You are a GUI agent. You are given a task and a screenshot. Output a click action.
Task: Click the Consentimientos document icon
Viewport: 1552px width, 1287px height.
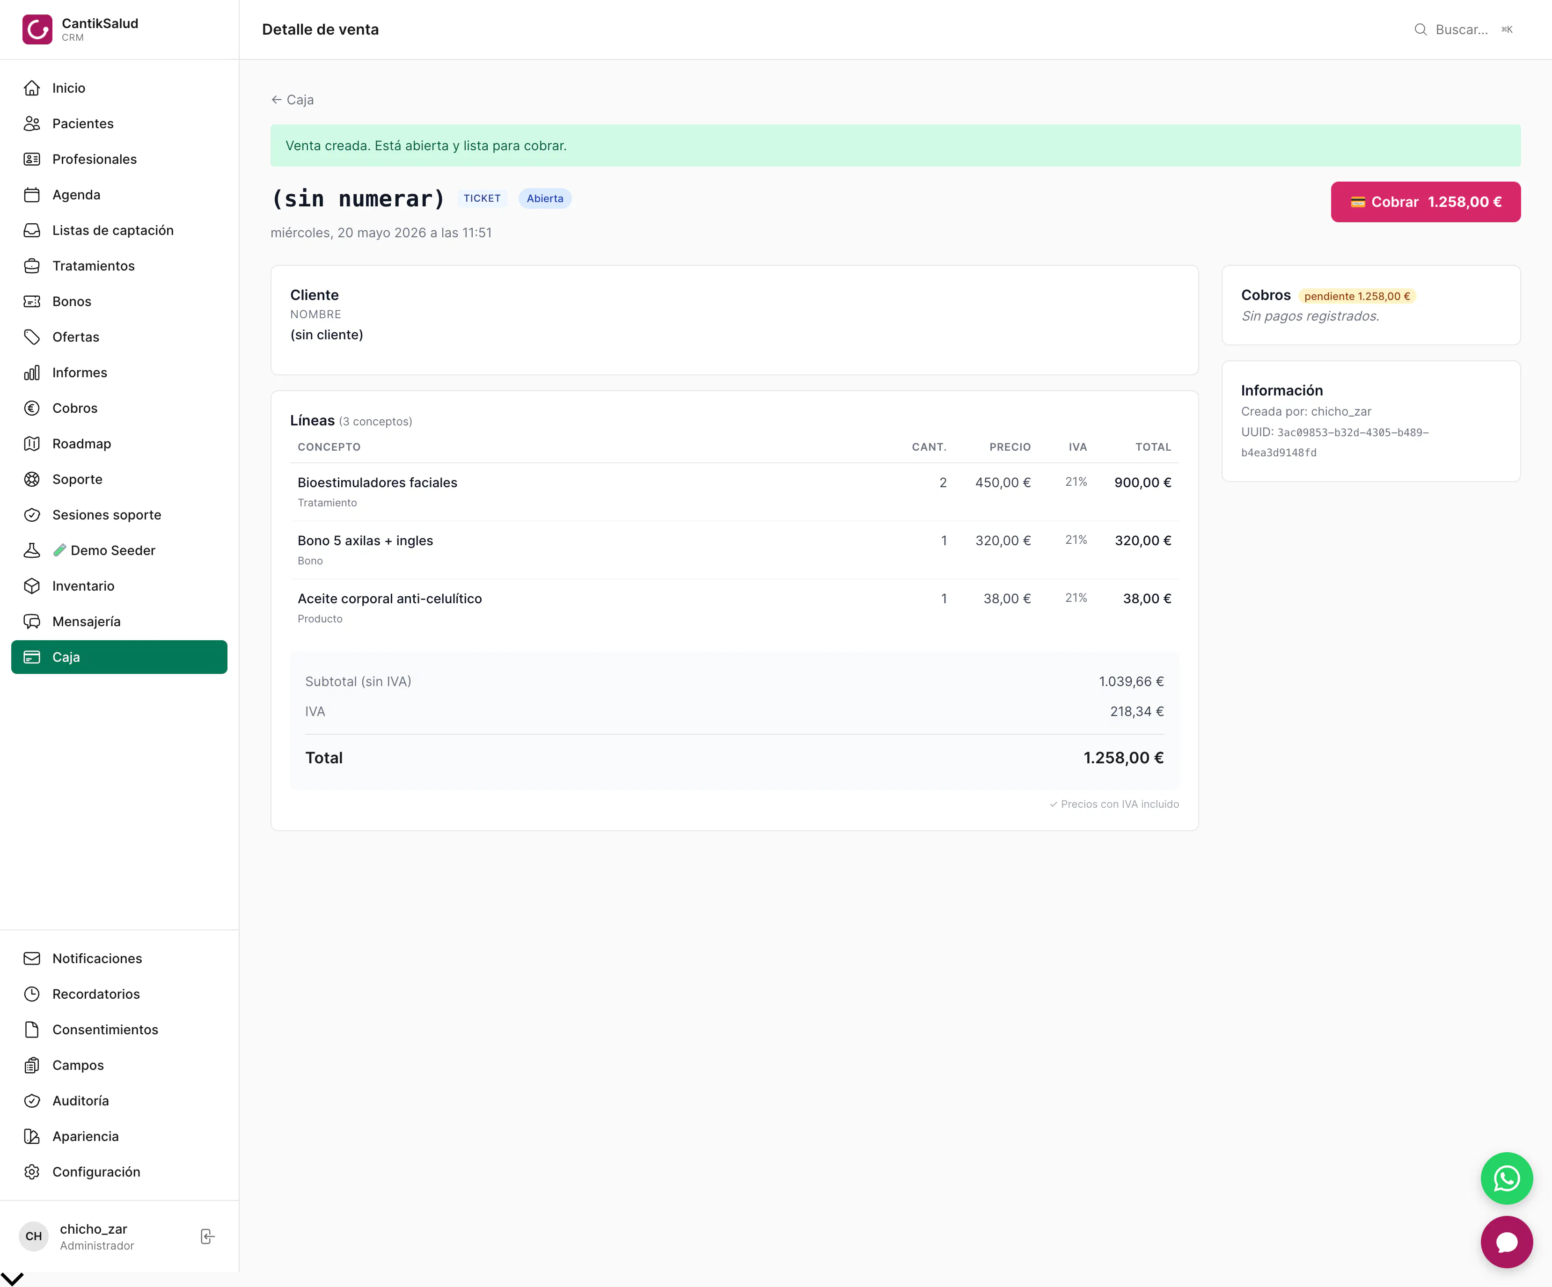[32, 1029]
